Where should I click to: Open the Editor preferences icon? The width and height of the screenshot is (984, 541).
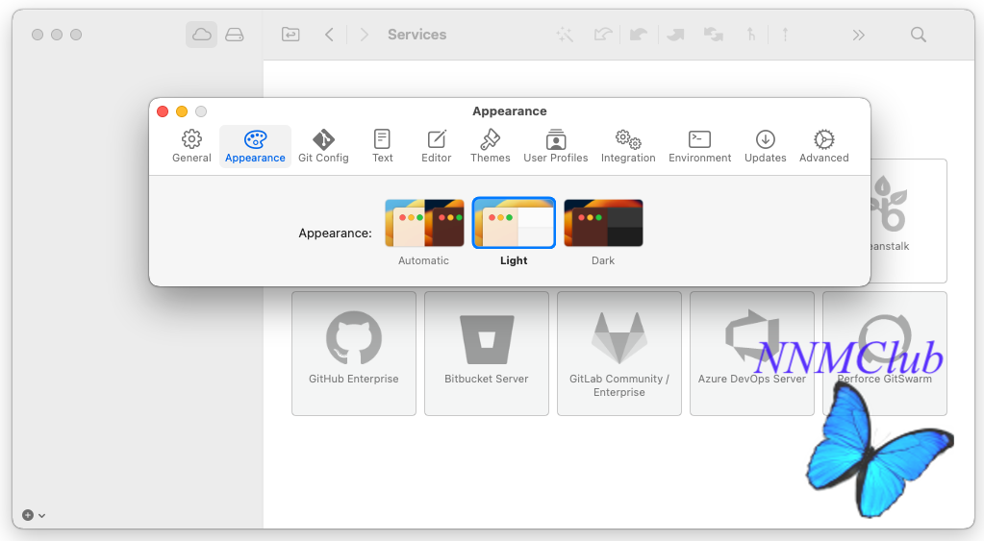[x=436, y=146]
